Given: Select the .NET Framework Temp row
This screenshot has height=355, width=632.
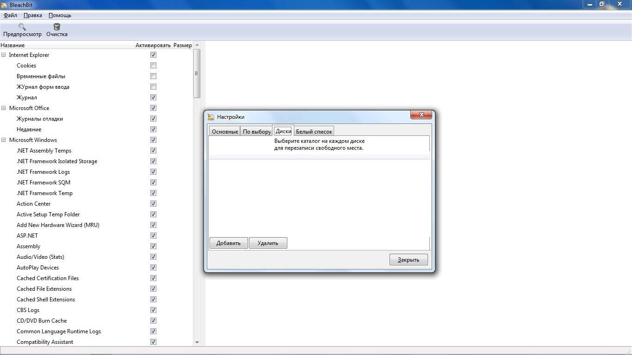Looking at the screenshot, I should click(x=96, y=193).
